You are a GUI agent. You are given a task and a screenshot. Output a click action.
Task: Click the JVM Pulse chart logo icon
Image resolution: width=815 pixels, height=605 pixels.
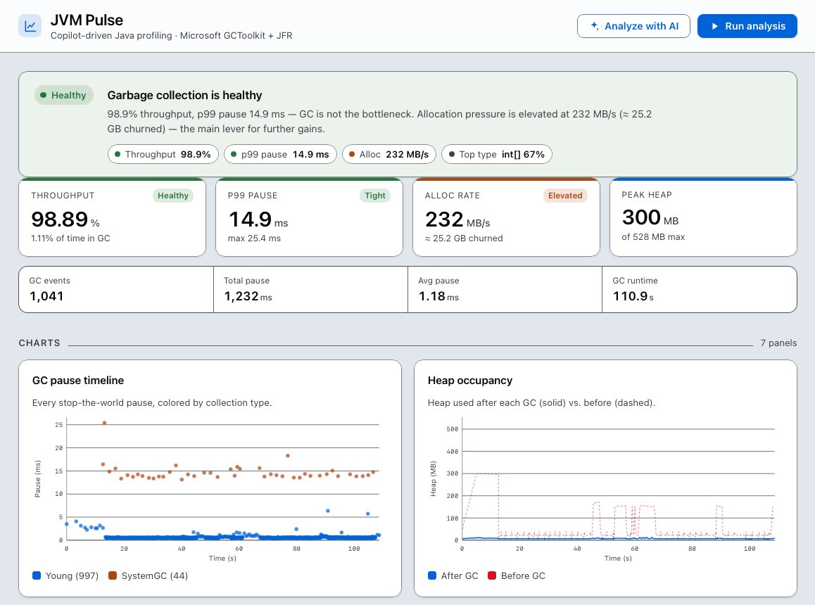(x=30, y=26)
